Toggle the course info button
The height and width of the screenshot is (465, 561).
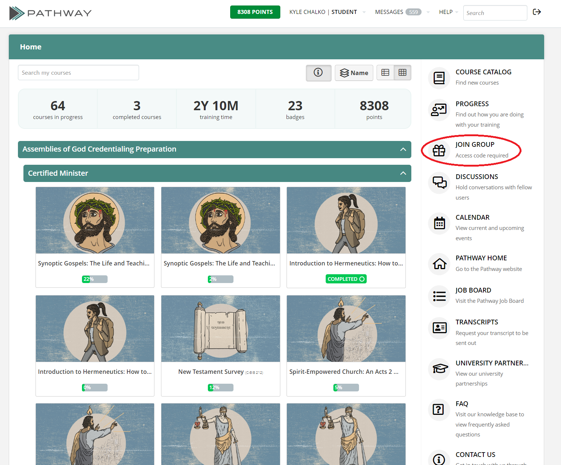(x=318, y=72)
